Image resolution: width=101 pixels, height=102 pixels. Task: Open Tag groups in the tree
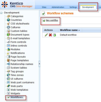(17, 71)
